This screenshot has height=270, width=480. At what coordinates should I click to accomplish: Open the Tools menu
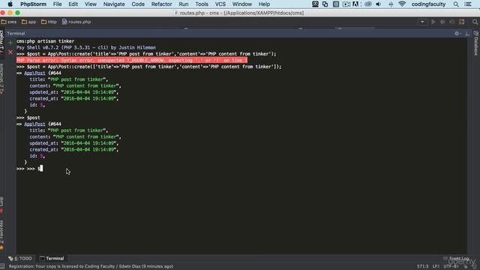pyautogui.click(x=202, y=4)
